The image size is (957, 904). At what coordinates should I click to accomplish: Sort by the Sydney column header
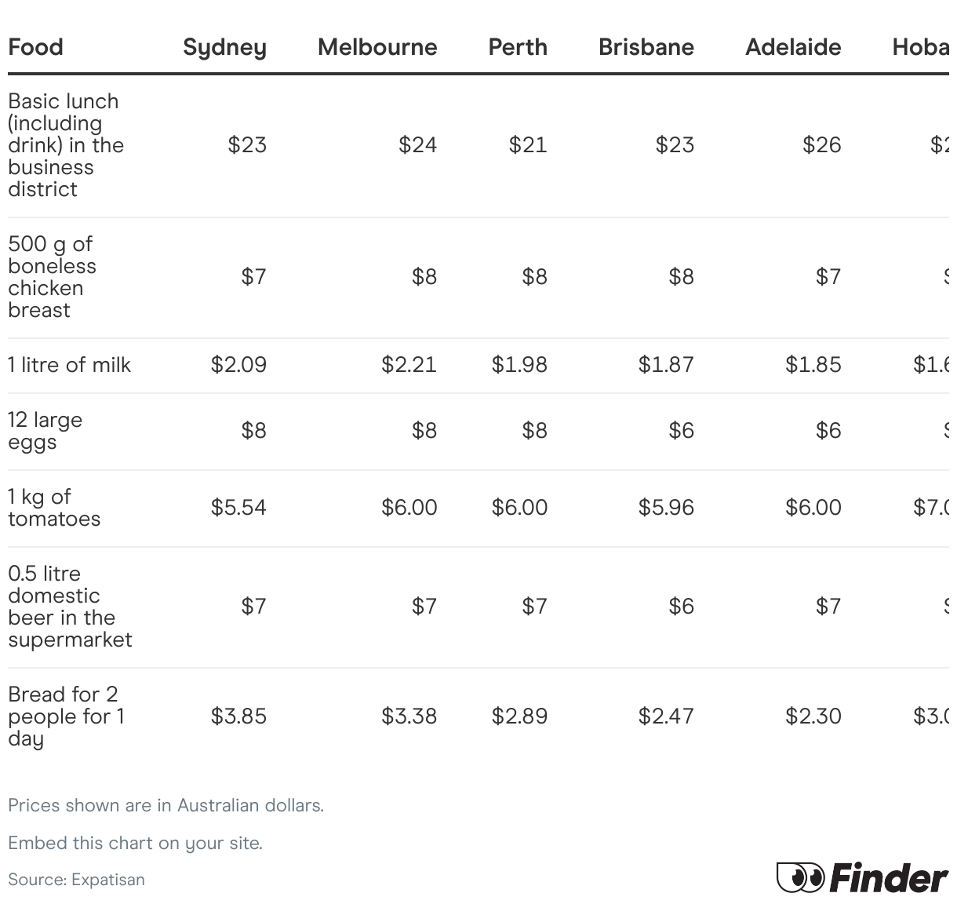click(224, 47)
